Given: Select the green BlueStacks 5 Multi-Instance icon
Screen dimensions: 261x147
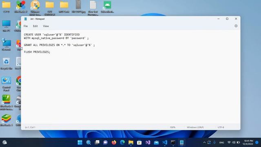Looking at the screenshot, I should point(7,102).
